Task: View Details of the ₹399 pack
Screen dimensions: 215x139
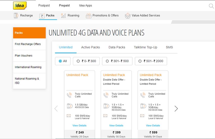Action: coord(116,125)
